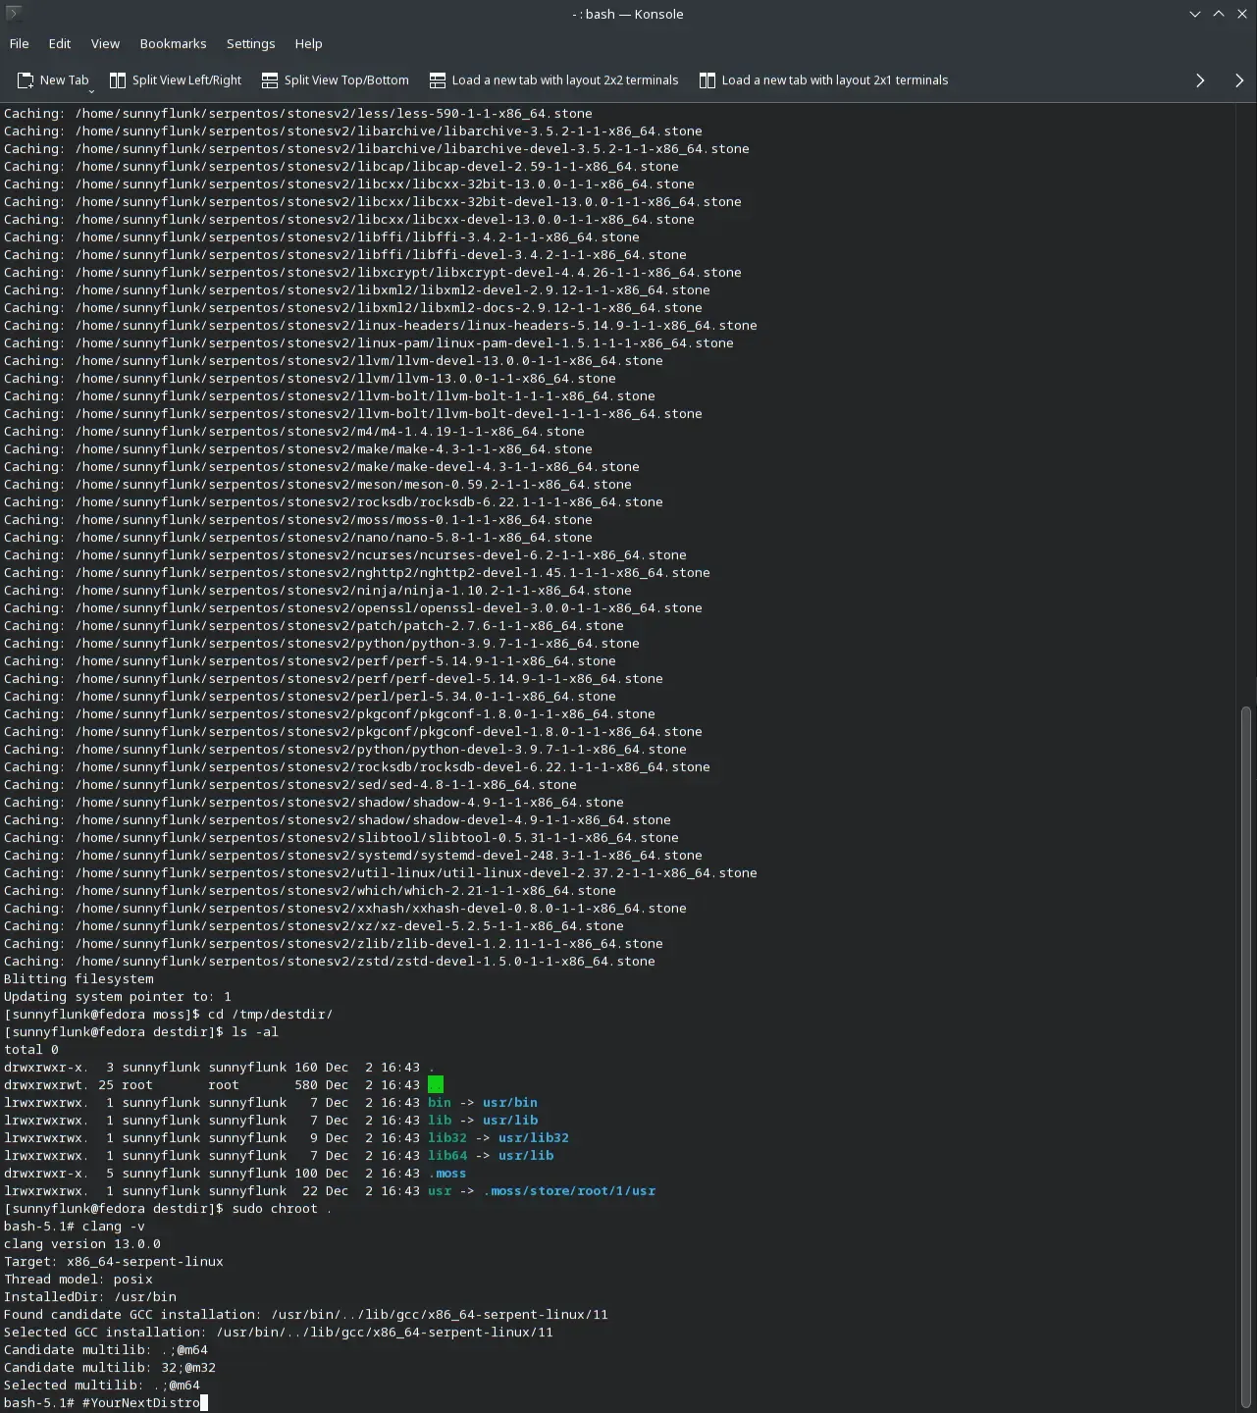Click the "total 0" line
Viewport: 1257px width, 1413px height.
[31, 1050]
